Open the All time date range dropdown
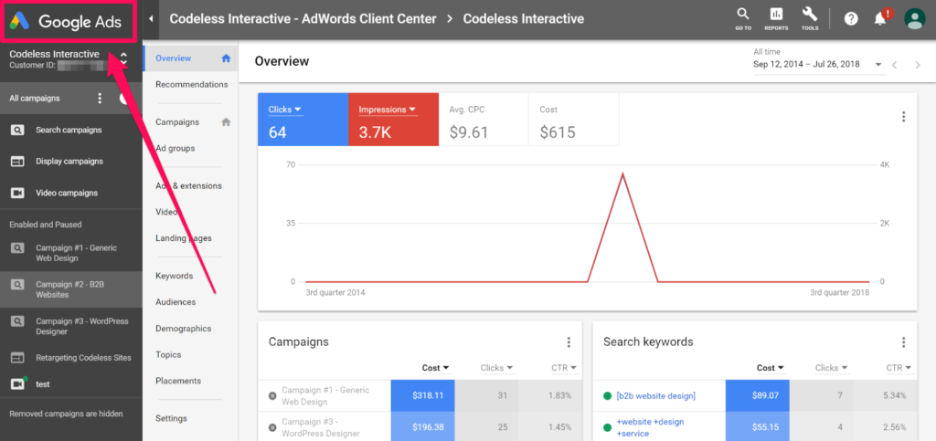936x441 pixels. click(x=877, y=65)
